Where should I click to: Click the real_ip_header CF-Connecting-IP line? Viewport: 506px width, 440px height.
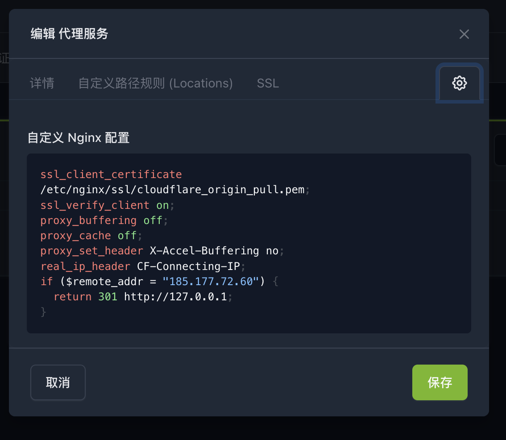[143, 266]
